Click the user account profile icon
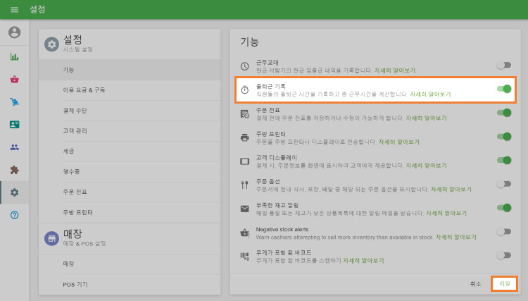The width and height of the screenshot is (528, 301). (14, 32)
